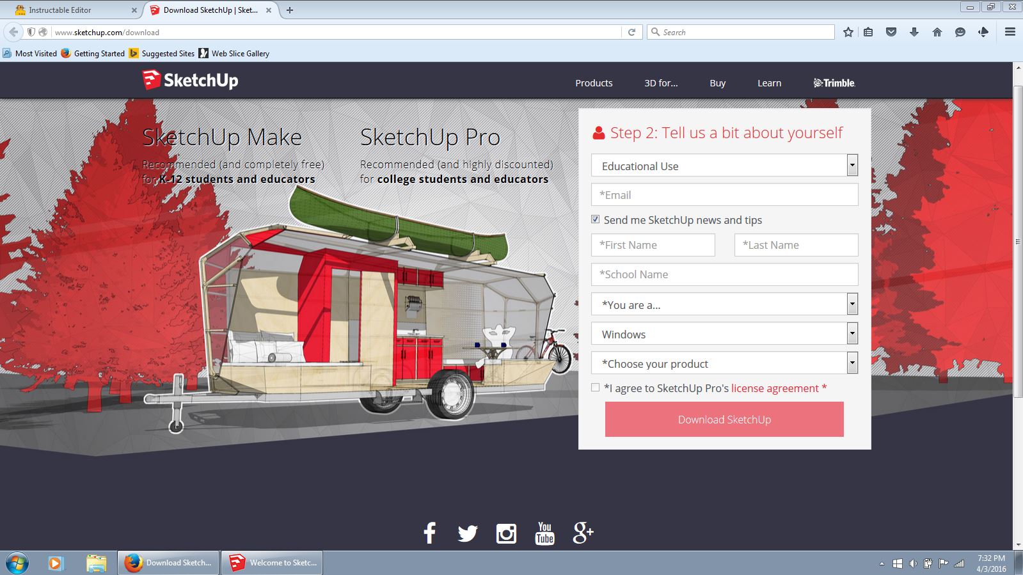
Task: Open the Educational Use dropdown
Action: [x=724, y=166]
